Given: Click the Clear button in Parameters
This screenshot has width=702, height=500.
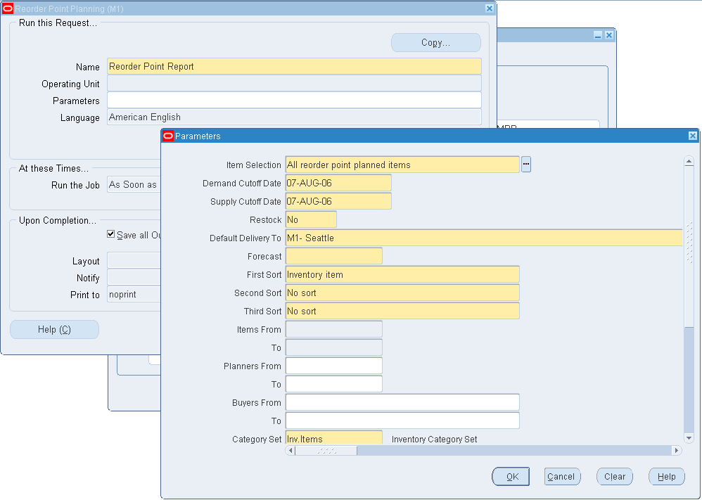Looking at the screenshot, I should 615,476.
